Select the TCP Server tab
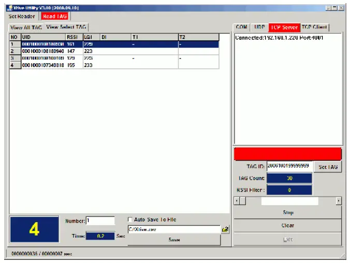Viewport: 350px width, 263px height. (284, 27)
